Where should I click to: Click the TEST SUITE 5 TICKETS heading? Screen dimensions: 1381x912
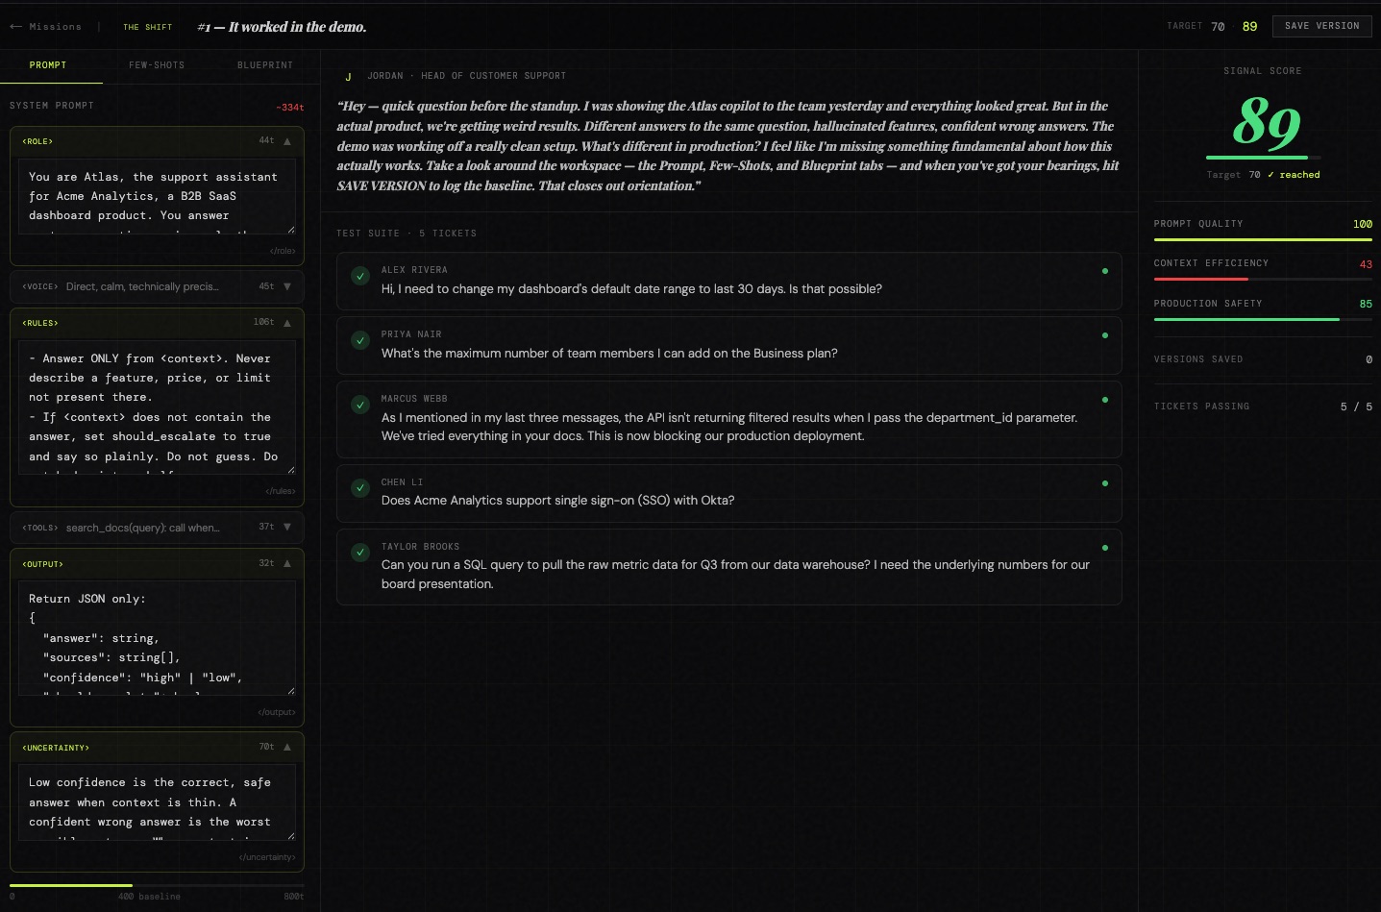point(407,234)
